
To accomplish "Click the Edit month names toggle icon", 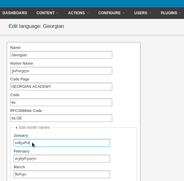I will (x=17, y=127).
